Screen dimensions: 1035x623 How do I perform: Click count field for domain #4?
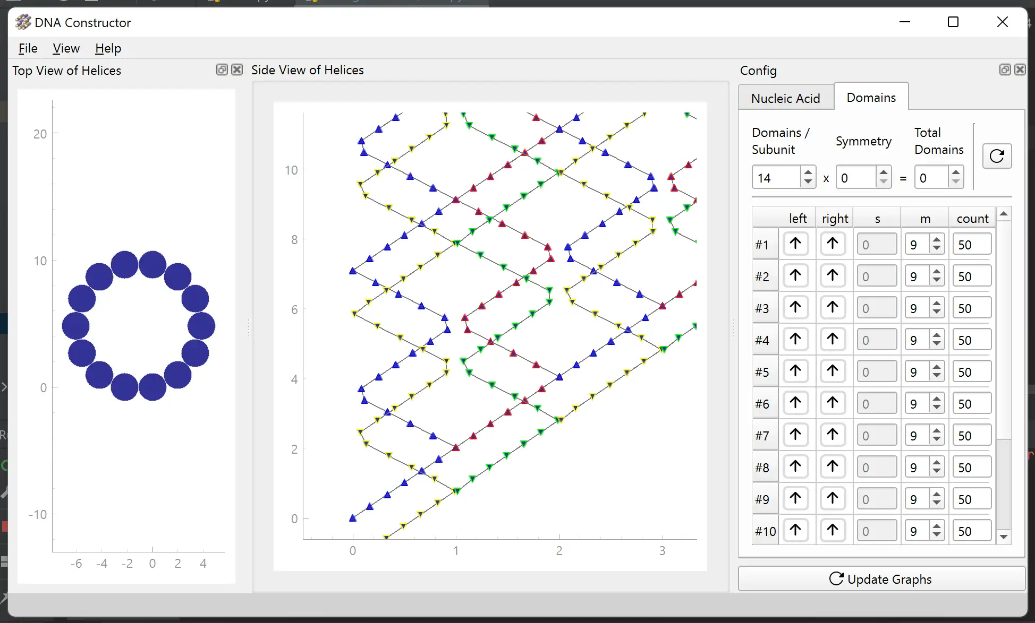(971, 340)
